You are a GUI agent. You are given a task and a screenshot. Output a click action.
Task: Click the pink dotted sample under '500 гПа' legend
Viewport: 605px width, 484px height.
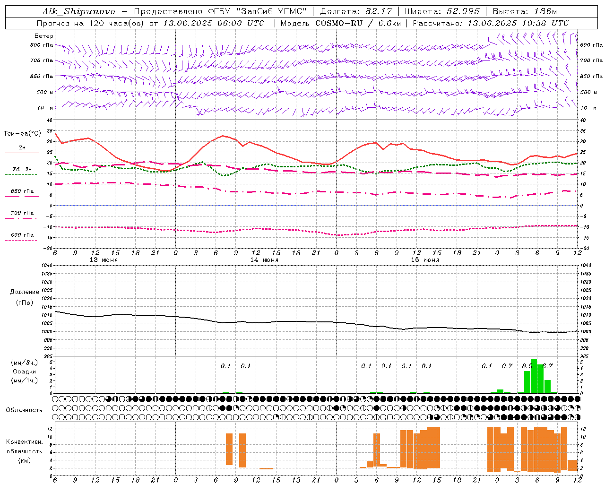21,240
